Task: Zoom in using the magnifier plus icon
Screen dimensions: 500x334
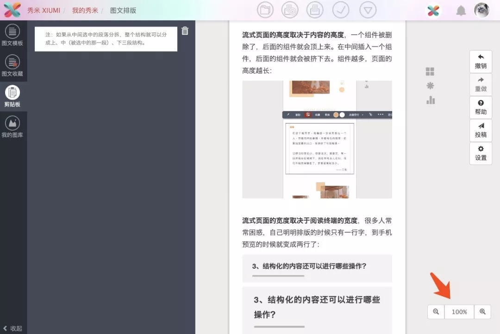Action: click(482, 312)
